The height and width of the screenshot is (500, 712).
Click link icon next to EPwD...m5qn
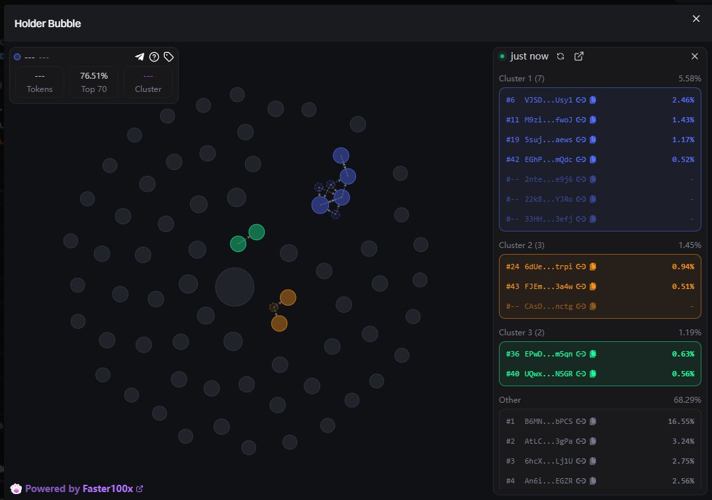tap(581, 354)
